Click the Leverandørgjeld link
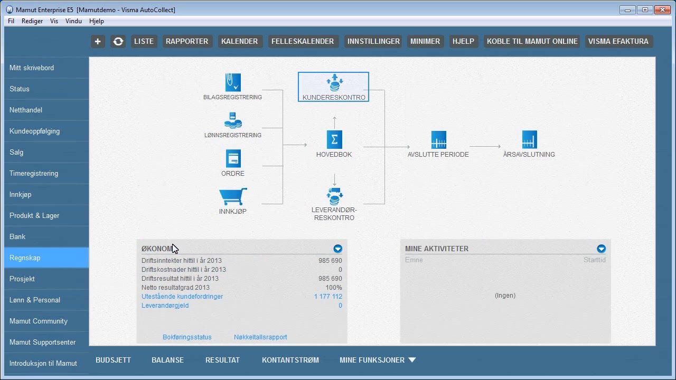Screen dimensions: 676x380 click(165, 306)
